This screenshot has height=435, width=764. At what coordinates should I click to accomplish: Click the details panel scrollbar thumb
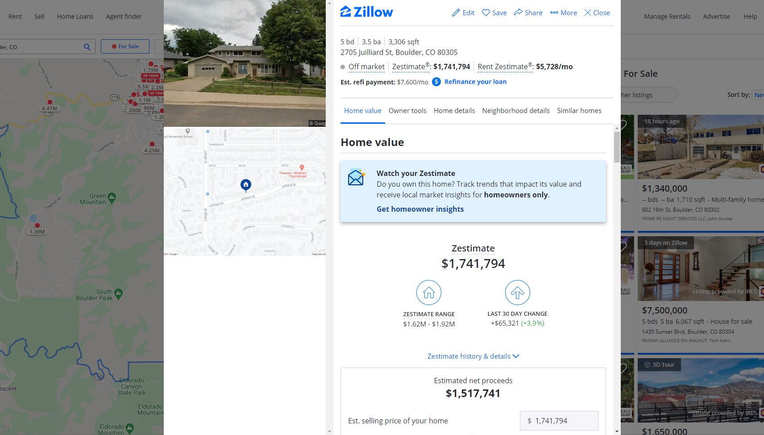point(617,147)
